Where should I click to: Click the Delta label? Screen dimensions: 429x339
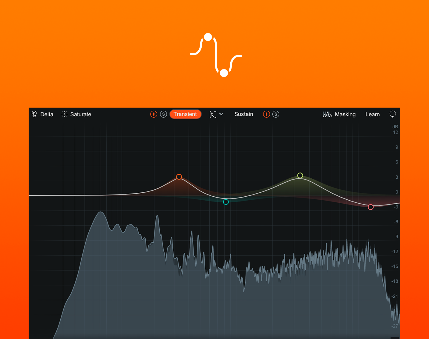pos(47,114)
